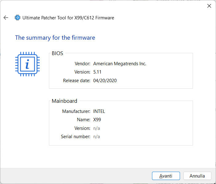This screenshot has width=216, height=184.
Task: Click the 'Vendor:' label
Action: [82, 64]
